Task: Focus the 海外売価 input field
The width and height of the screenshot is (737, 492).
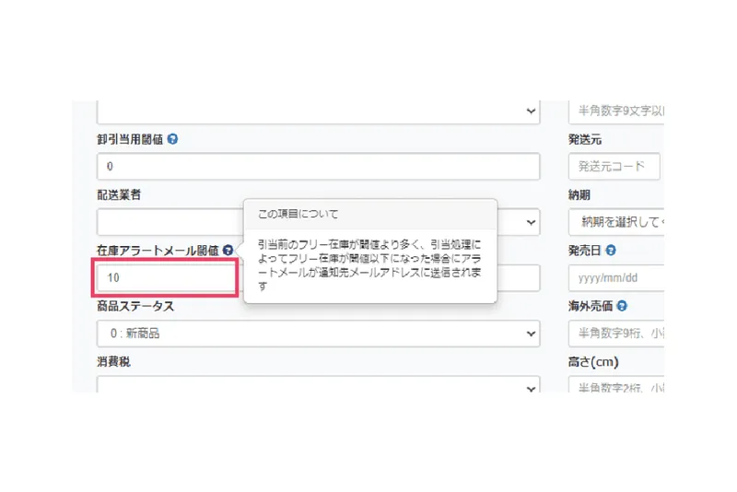Action: pyautogui.click(x=616, y=334)
